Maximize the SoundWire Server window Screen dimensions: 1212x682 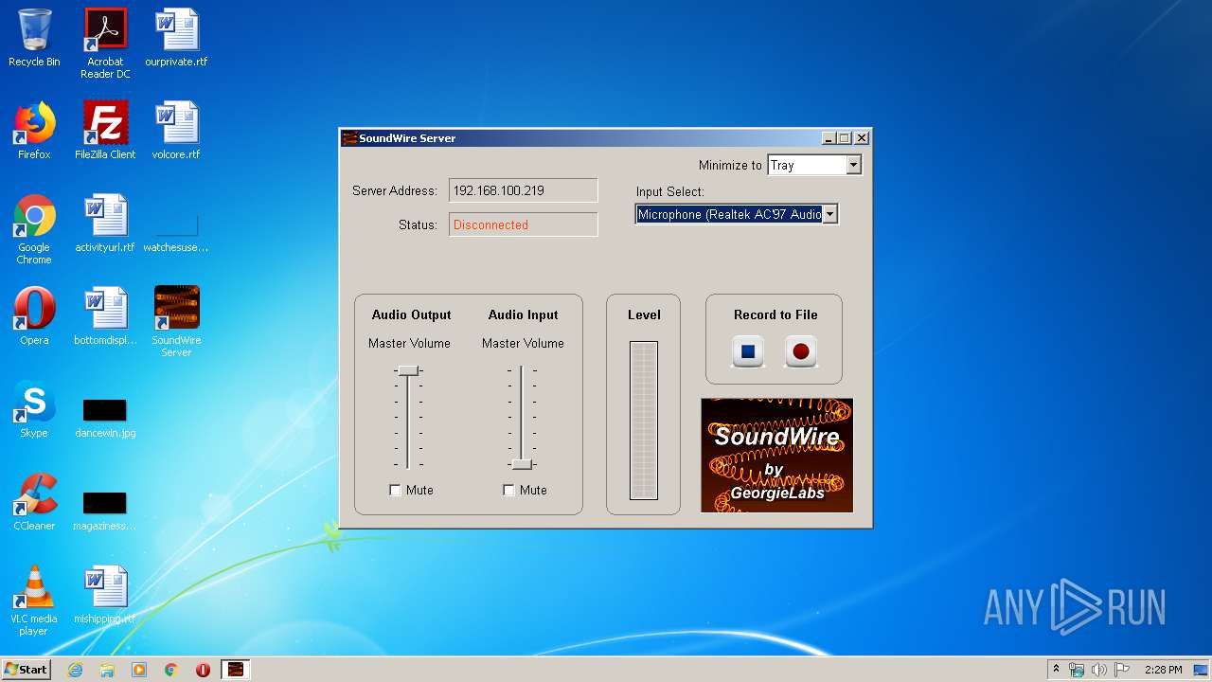point(845,138)
